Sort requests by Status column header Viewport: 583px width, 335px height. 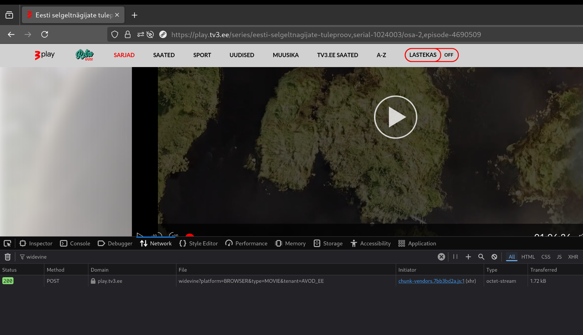[10, 270]
